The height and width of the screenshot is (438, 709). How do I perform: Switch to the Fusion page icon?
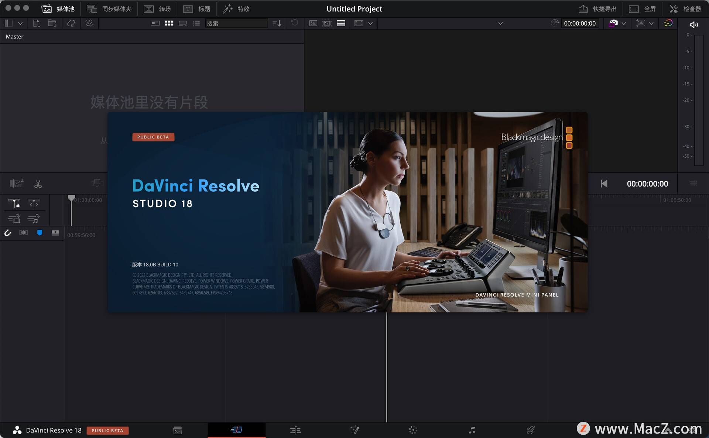click(x=354, y=430)
